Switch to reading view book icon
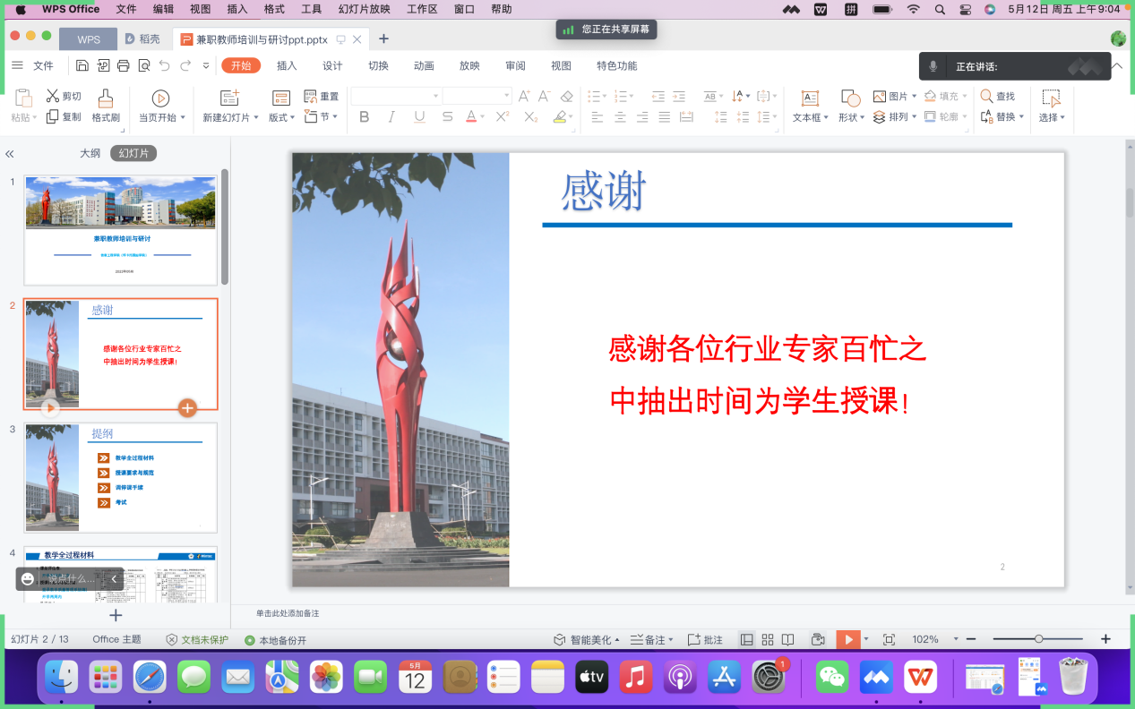The height and width of the screenshot is (709, 1135). pos(787,639)
